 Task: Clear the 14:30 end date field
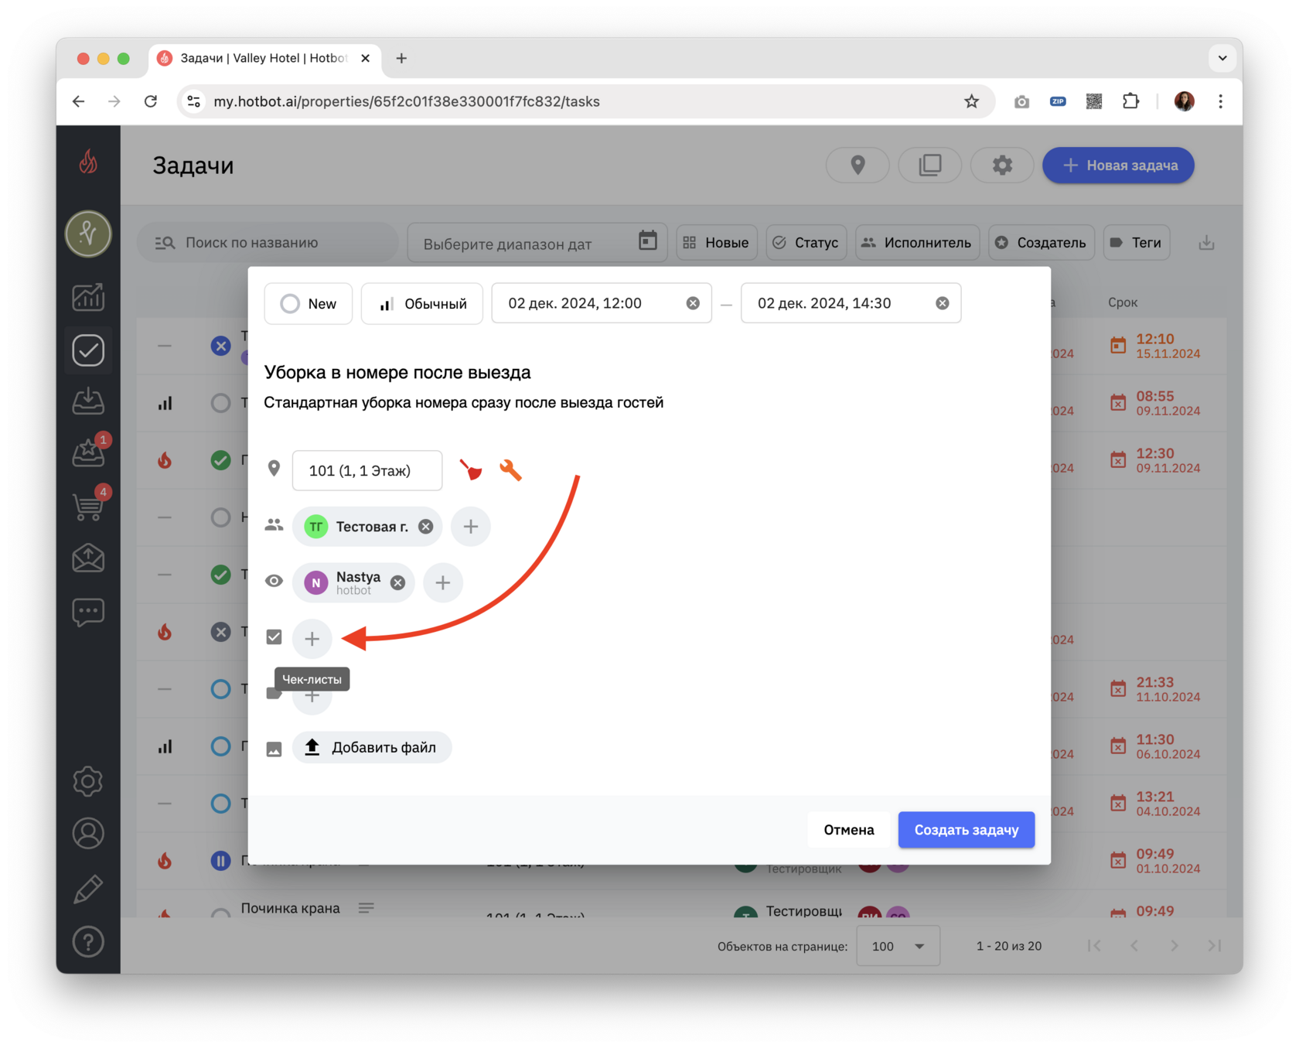(x=942, y=303)
